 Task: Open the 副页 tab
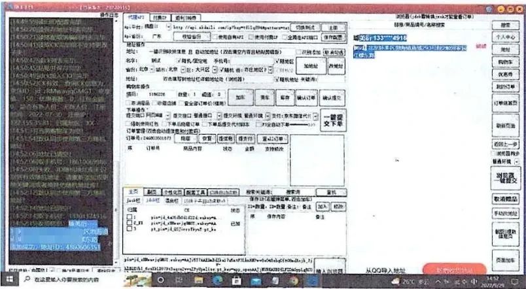pyautogui.click(x=152, y=192)
